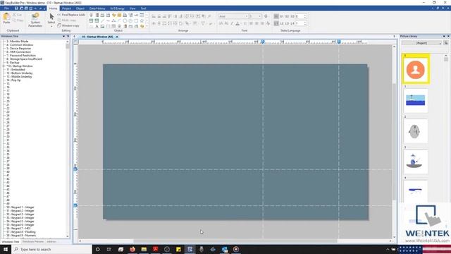
Task: Click the Windows Tree bottom tab
Action: click(11, 242)
